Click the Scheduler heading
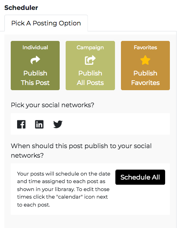 click(21, 8)
